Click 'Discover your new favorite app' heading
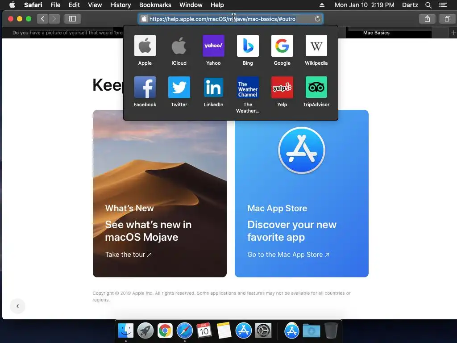 pyautogui.click(x=292, y=231)
